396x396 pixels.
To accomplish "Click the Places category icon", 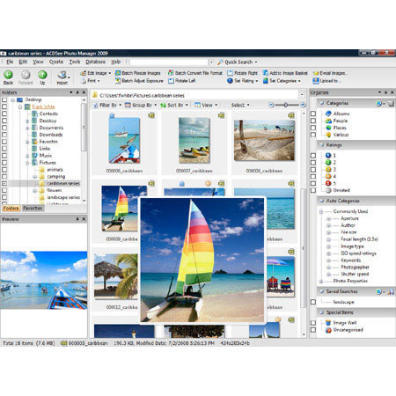I will coord(328,128).
